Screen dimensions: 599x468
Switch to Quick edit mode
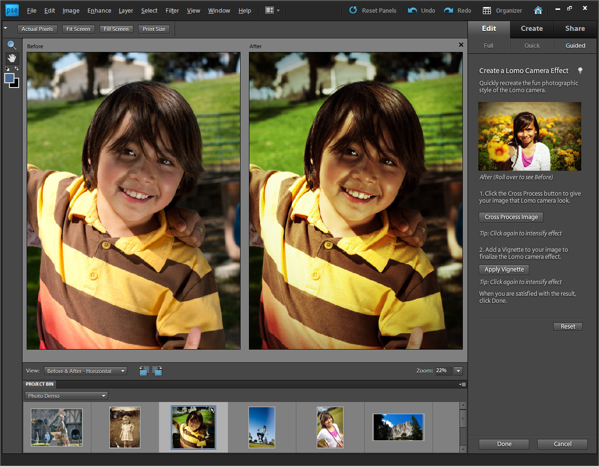click(532, 46)
